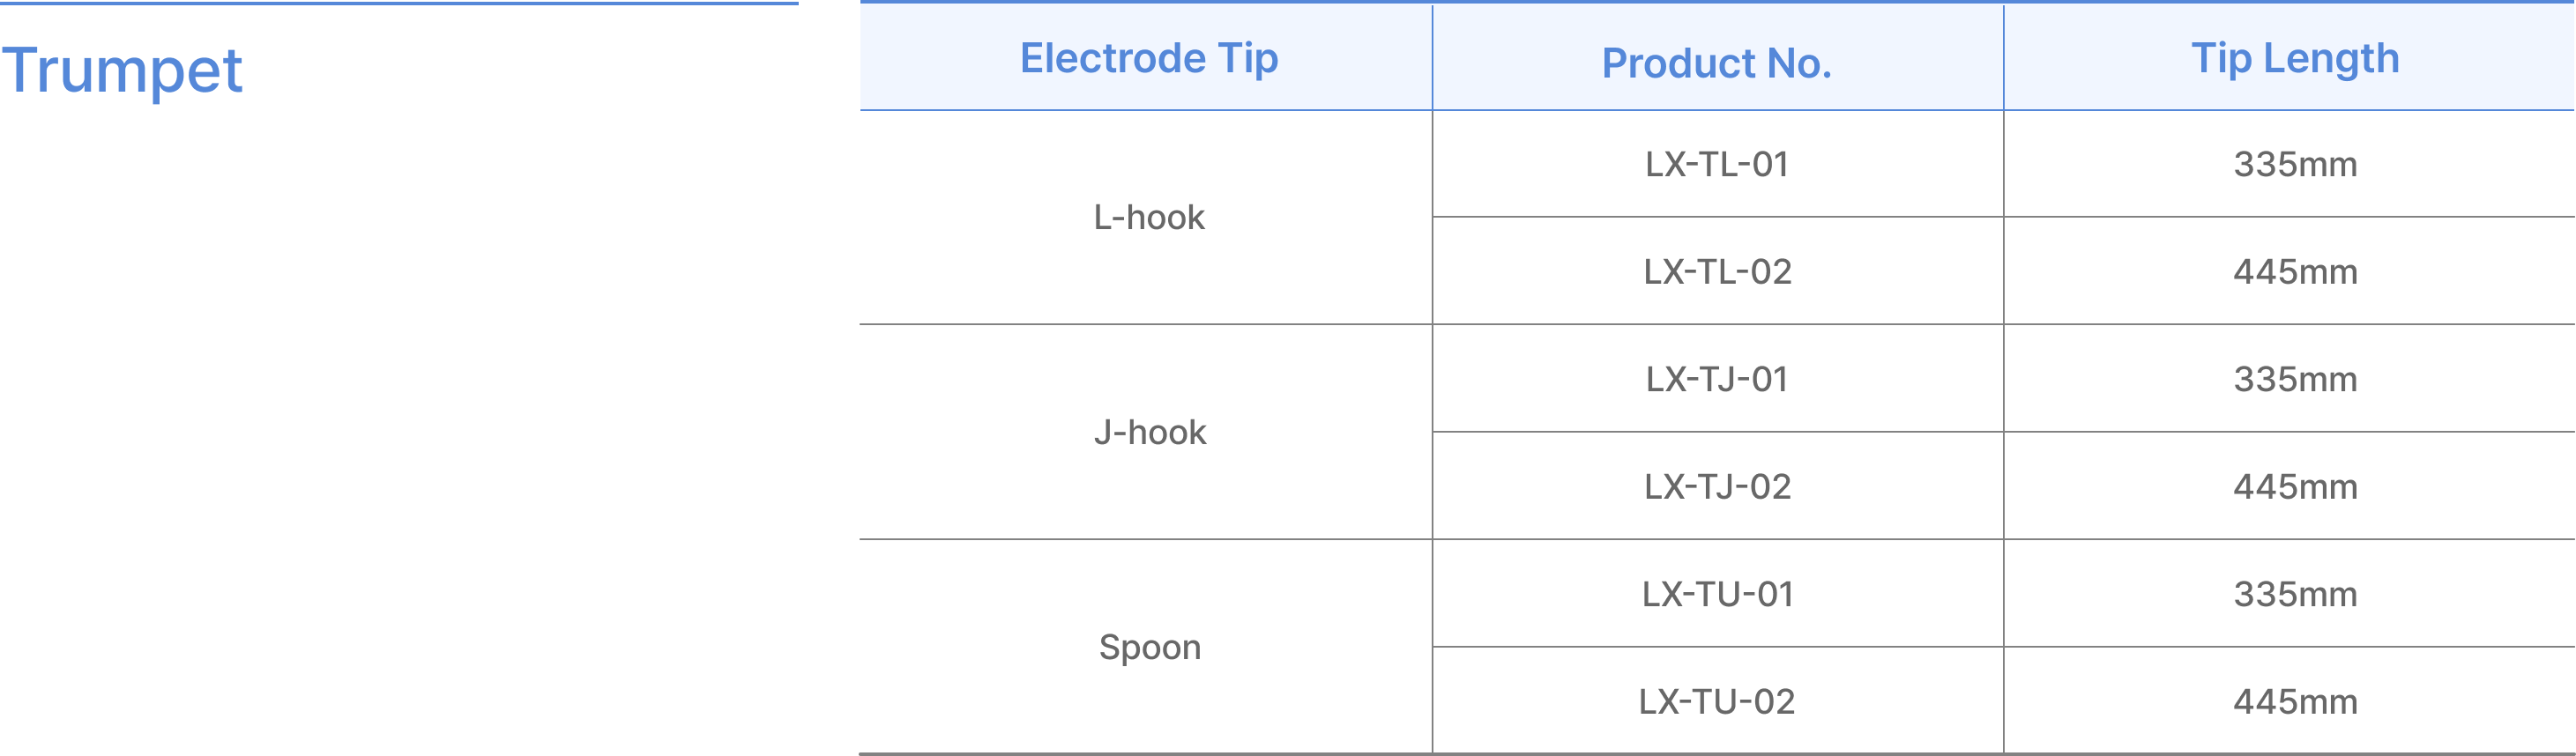Click the blue divider line above Trumpet
Viewport: 2576px width, 756px height.
[399, 3]
